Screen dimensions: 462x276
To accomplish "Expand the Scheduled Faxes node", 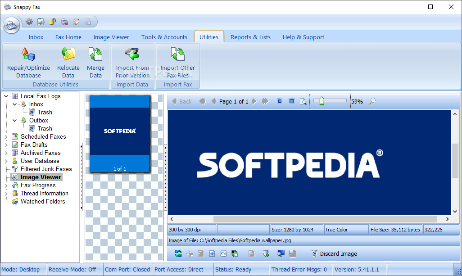I will (6, 137).
